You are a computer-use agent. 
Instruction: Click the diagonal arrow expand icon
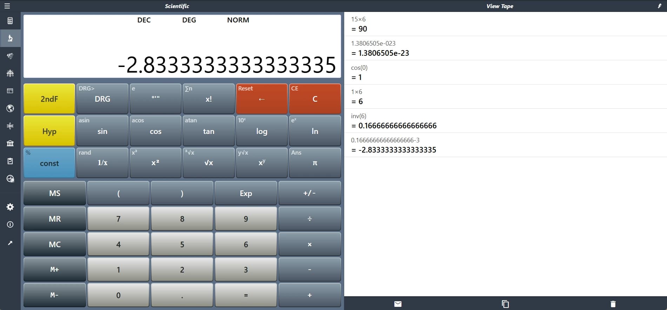point(10,243)
